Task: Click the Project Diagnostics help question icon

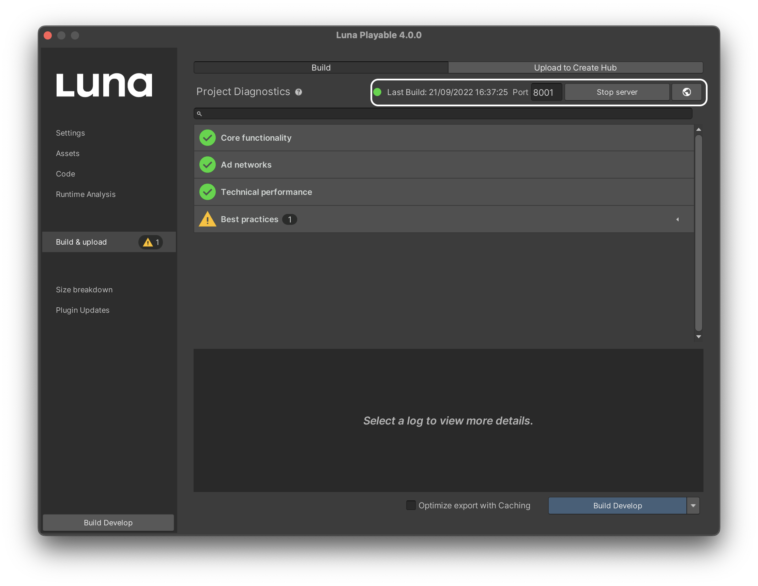Action: tap(299, 92)
